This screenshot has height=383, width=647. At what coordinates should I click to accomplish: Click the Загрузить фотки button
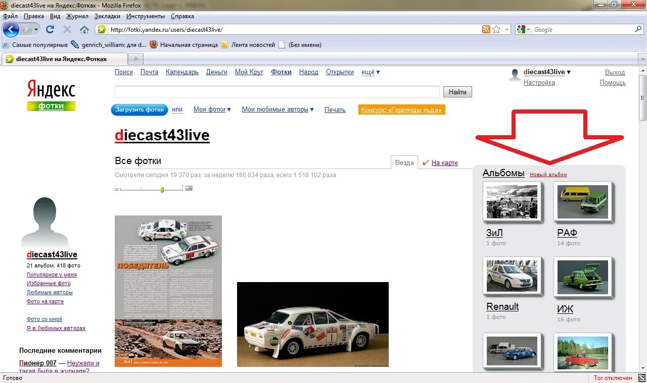click(140, 110)
